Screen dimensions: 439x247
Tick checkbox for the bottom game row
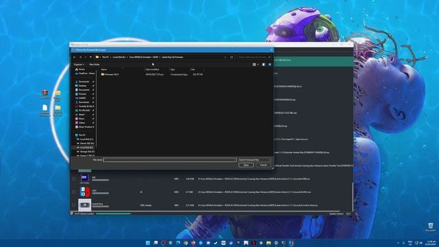[x=73, y=205]
